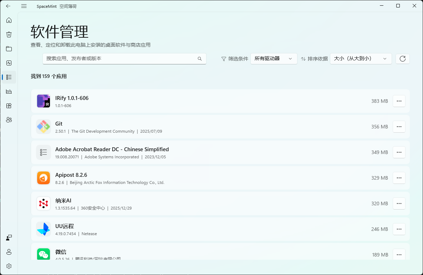
Task: Open the account profile sidebar icon
Action: (9, 252)
